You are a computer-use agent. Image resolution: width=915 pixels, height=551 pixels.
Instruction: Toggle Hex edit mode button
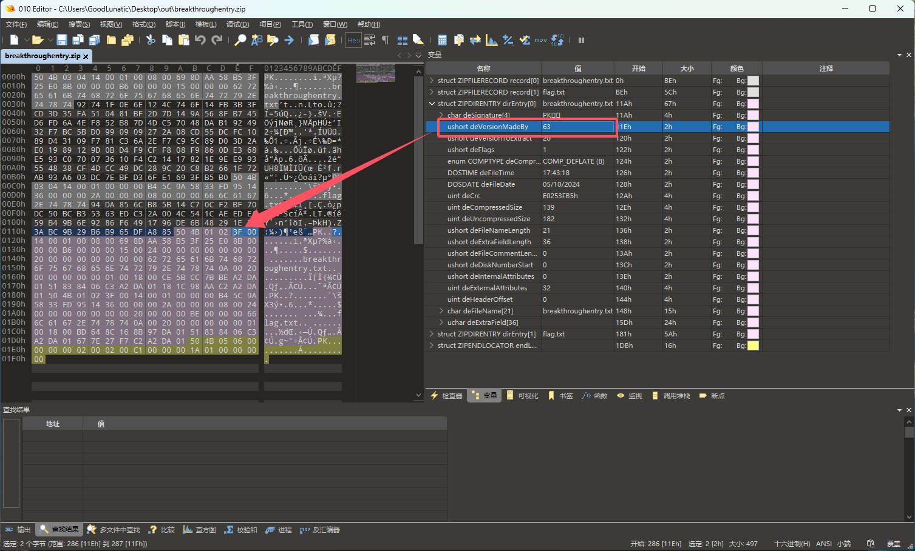click(354, 40)
